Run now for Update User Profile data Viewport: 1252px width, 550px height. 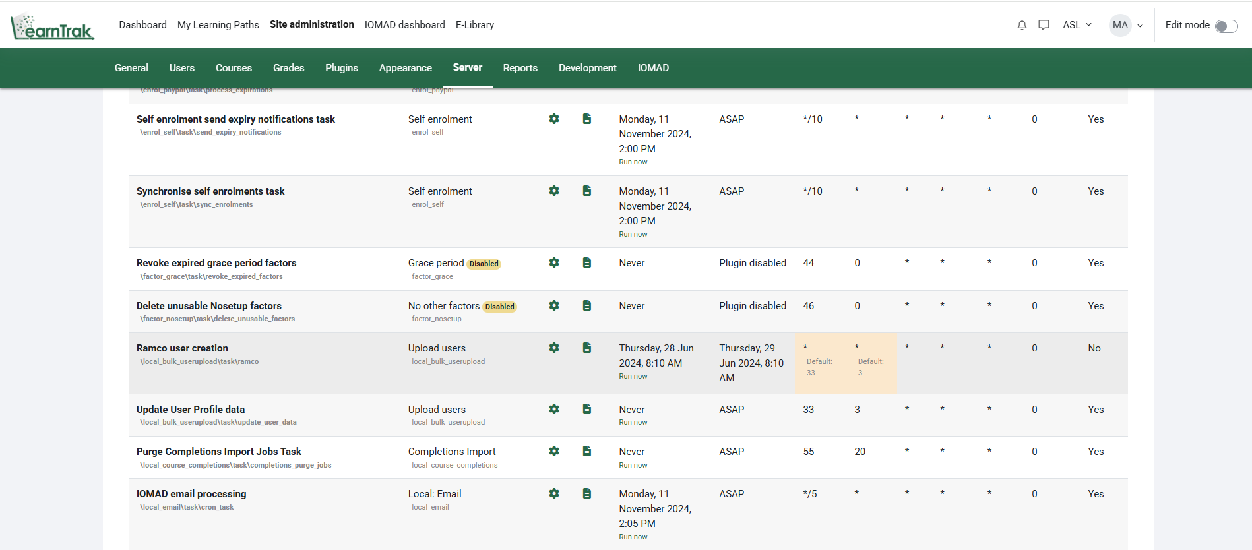633,422
